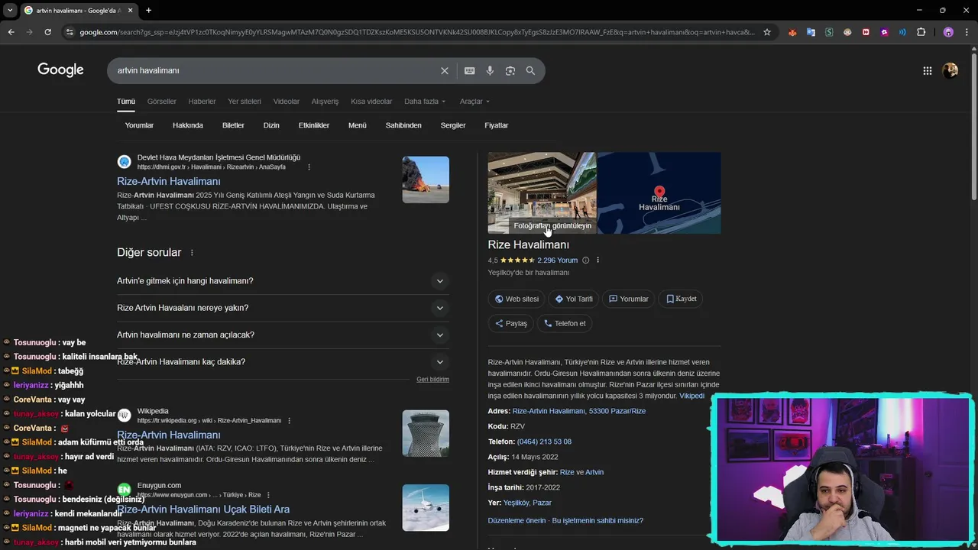Reload the current page

(x=47, y=32)
